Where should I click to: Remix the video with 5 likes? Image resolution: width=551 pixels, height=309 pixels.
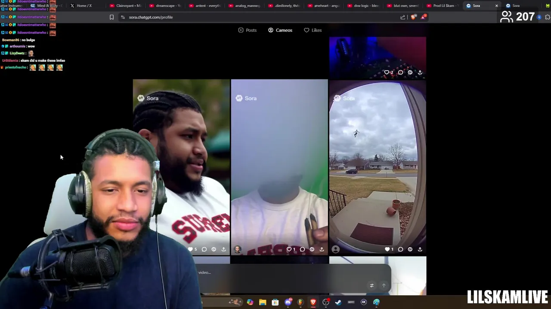pyautogui.click(x=214, y=249)
